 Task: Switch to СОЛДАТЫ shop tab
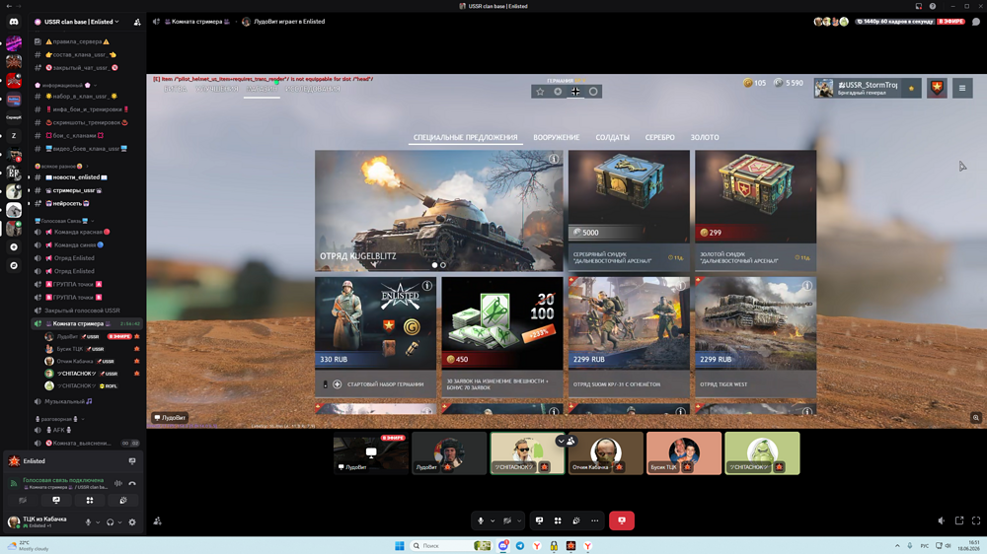tap(613, 138)
